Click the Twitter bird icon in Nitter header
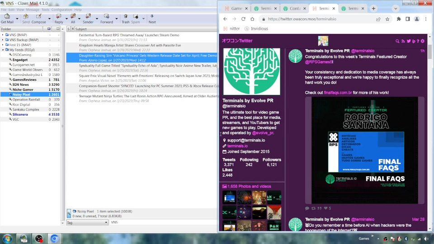 coord(409,41)
